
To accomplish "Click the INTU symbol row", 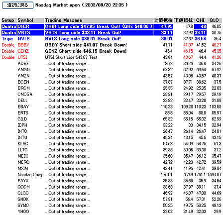I will point(22,137).
